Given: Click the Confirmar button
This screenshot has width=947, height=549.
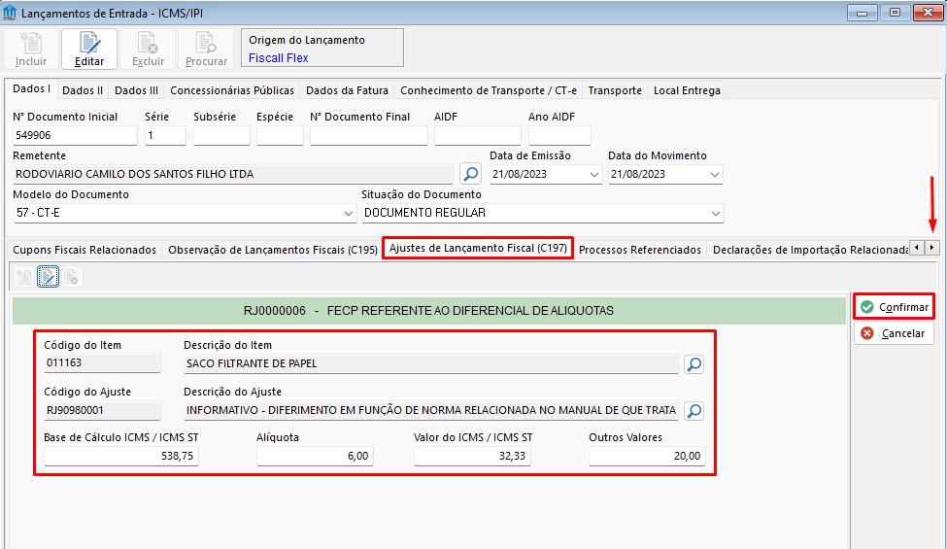Looking at the screenshot, I should (894, 307).
